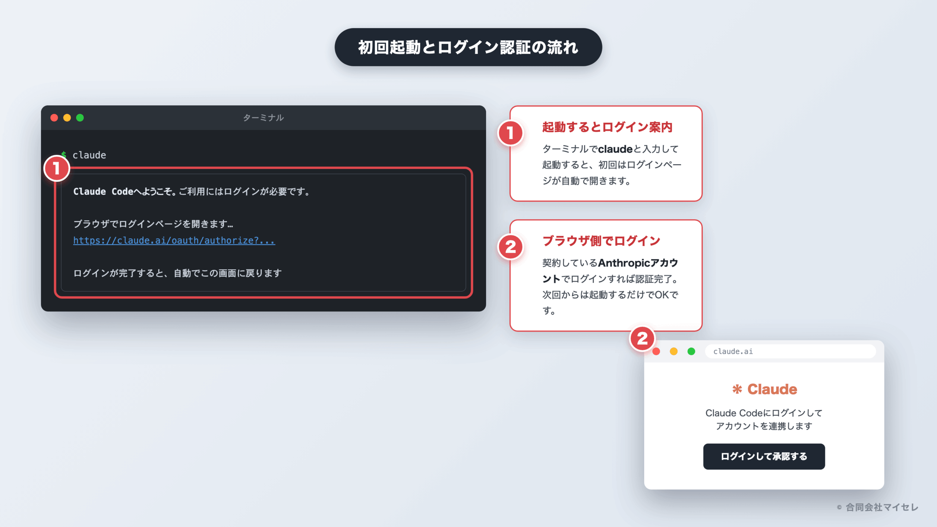
Task: Open the claude.ai oauth authorize link
Action: (x=174, y=240)
